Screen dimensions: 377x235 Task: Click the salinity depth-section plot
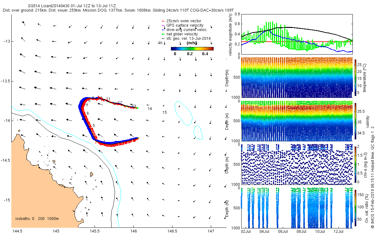[x=297, y=121]
